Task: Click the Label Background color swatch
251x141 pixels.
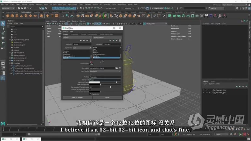Action: point(94,85)
